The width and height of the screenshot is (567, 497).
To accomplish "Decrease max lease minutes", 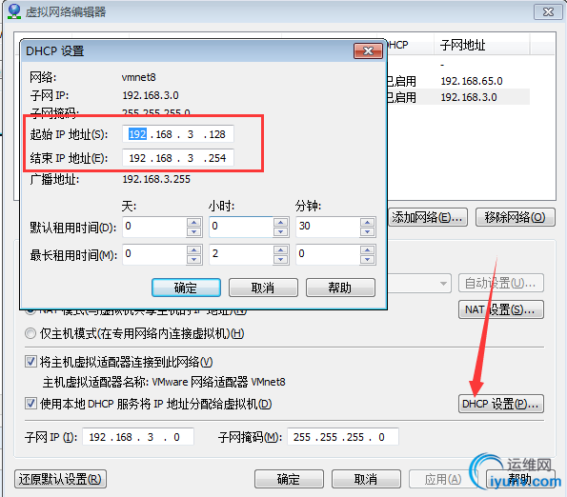I will click(368, 259).
